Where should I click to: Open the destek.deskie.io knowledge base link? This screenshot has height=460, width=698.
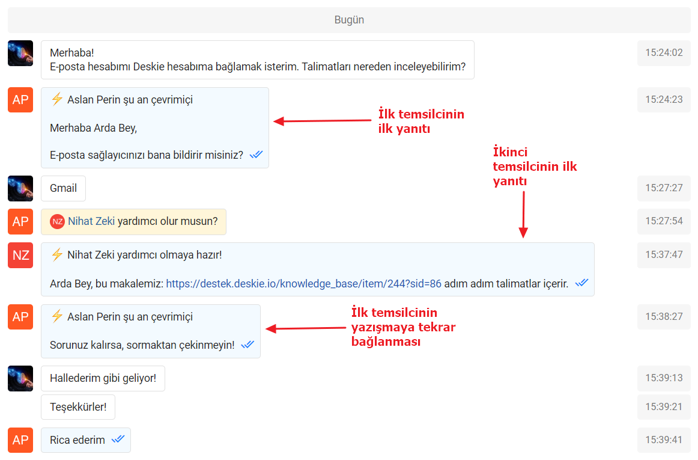pyautogui.click(x=303, y=284)
